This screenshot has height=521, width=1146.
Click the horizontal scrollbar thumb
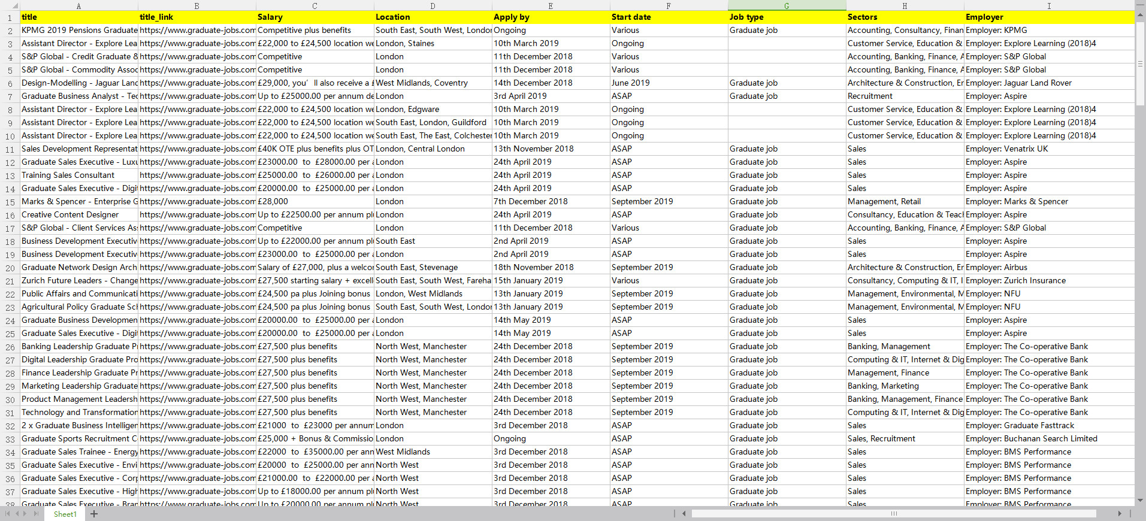(x=893, y=513)
